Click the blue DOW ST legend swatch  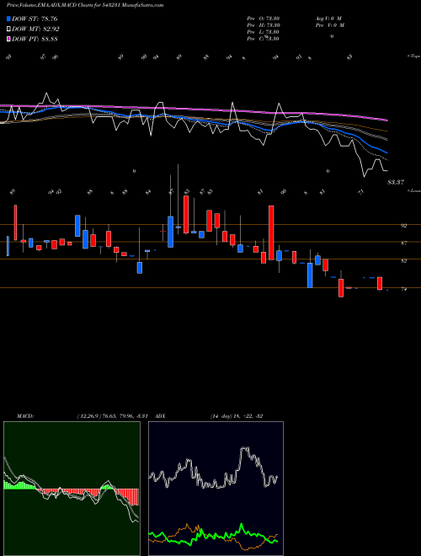[9, 19]
